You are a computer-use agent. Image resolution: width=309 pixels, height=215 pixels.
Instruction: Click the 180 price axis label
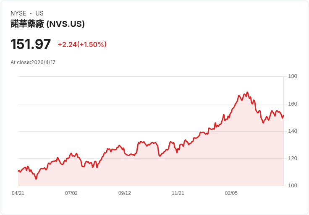pos(293,76)
